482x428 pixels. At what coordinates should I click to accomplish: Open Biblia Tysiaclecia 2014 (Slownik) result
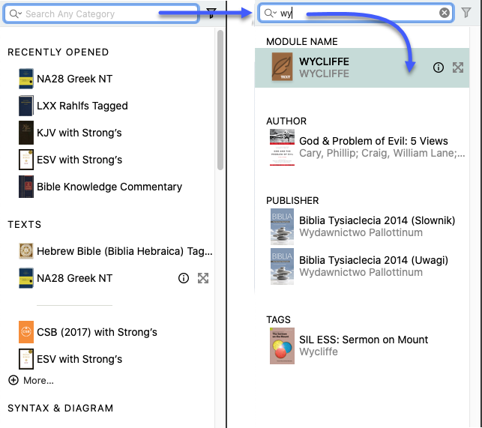point(376,220)
